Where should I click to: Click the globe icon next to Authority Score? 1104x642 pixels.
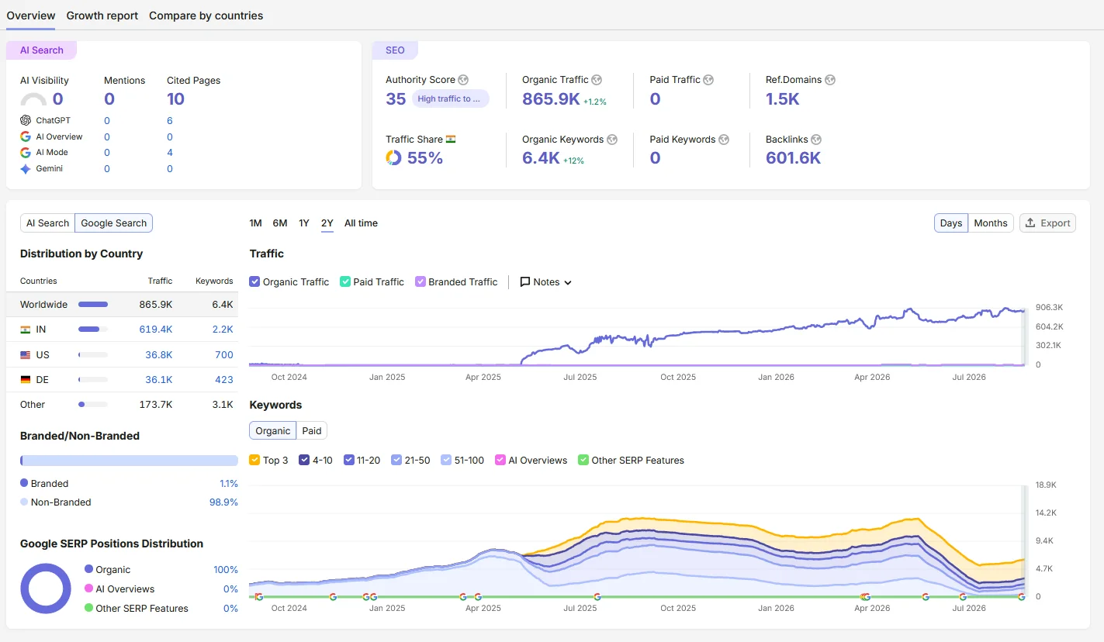tap(463, 80)
